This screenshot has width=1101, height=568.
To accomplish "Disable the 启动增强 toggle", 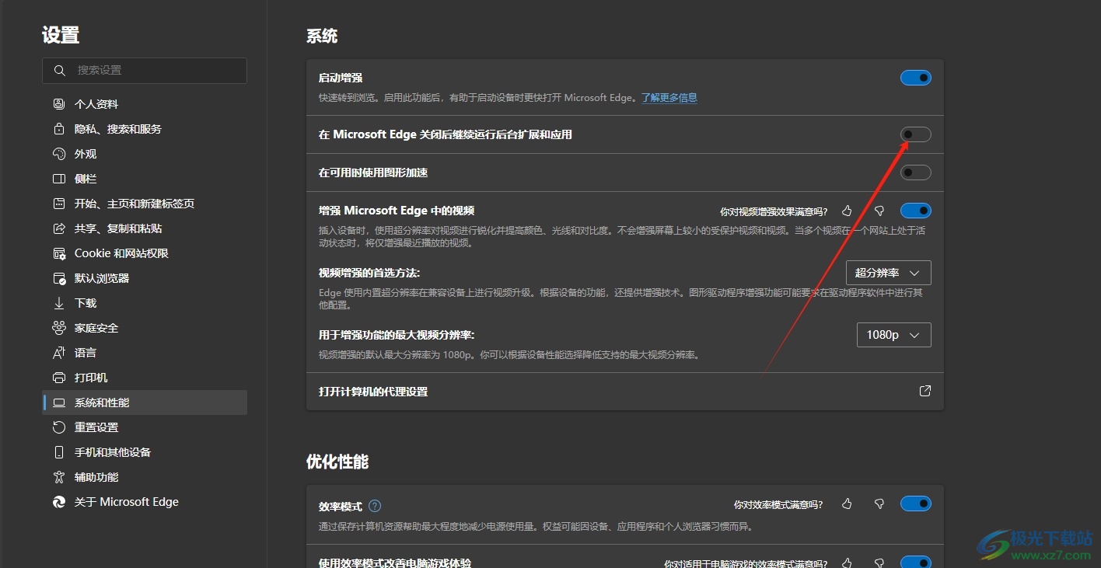I will coord(915,78).
